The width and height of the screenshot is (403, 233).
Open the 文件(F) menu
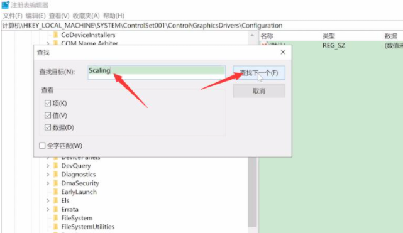point(13,16)
